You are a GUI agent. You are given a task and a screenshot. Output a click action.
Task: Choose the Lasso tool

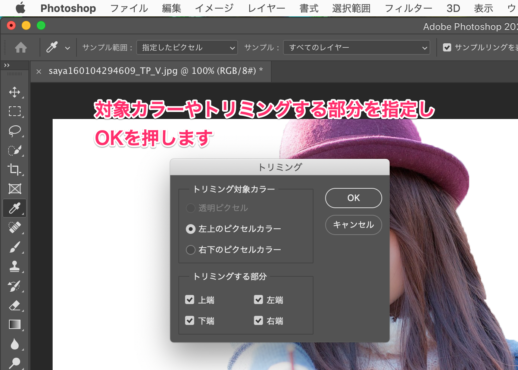click(15, 131)
